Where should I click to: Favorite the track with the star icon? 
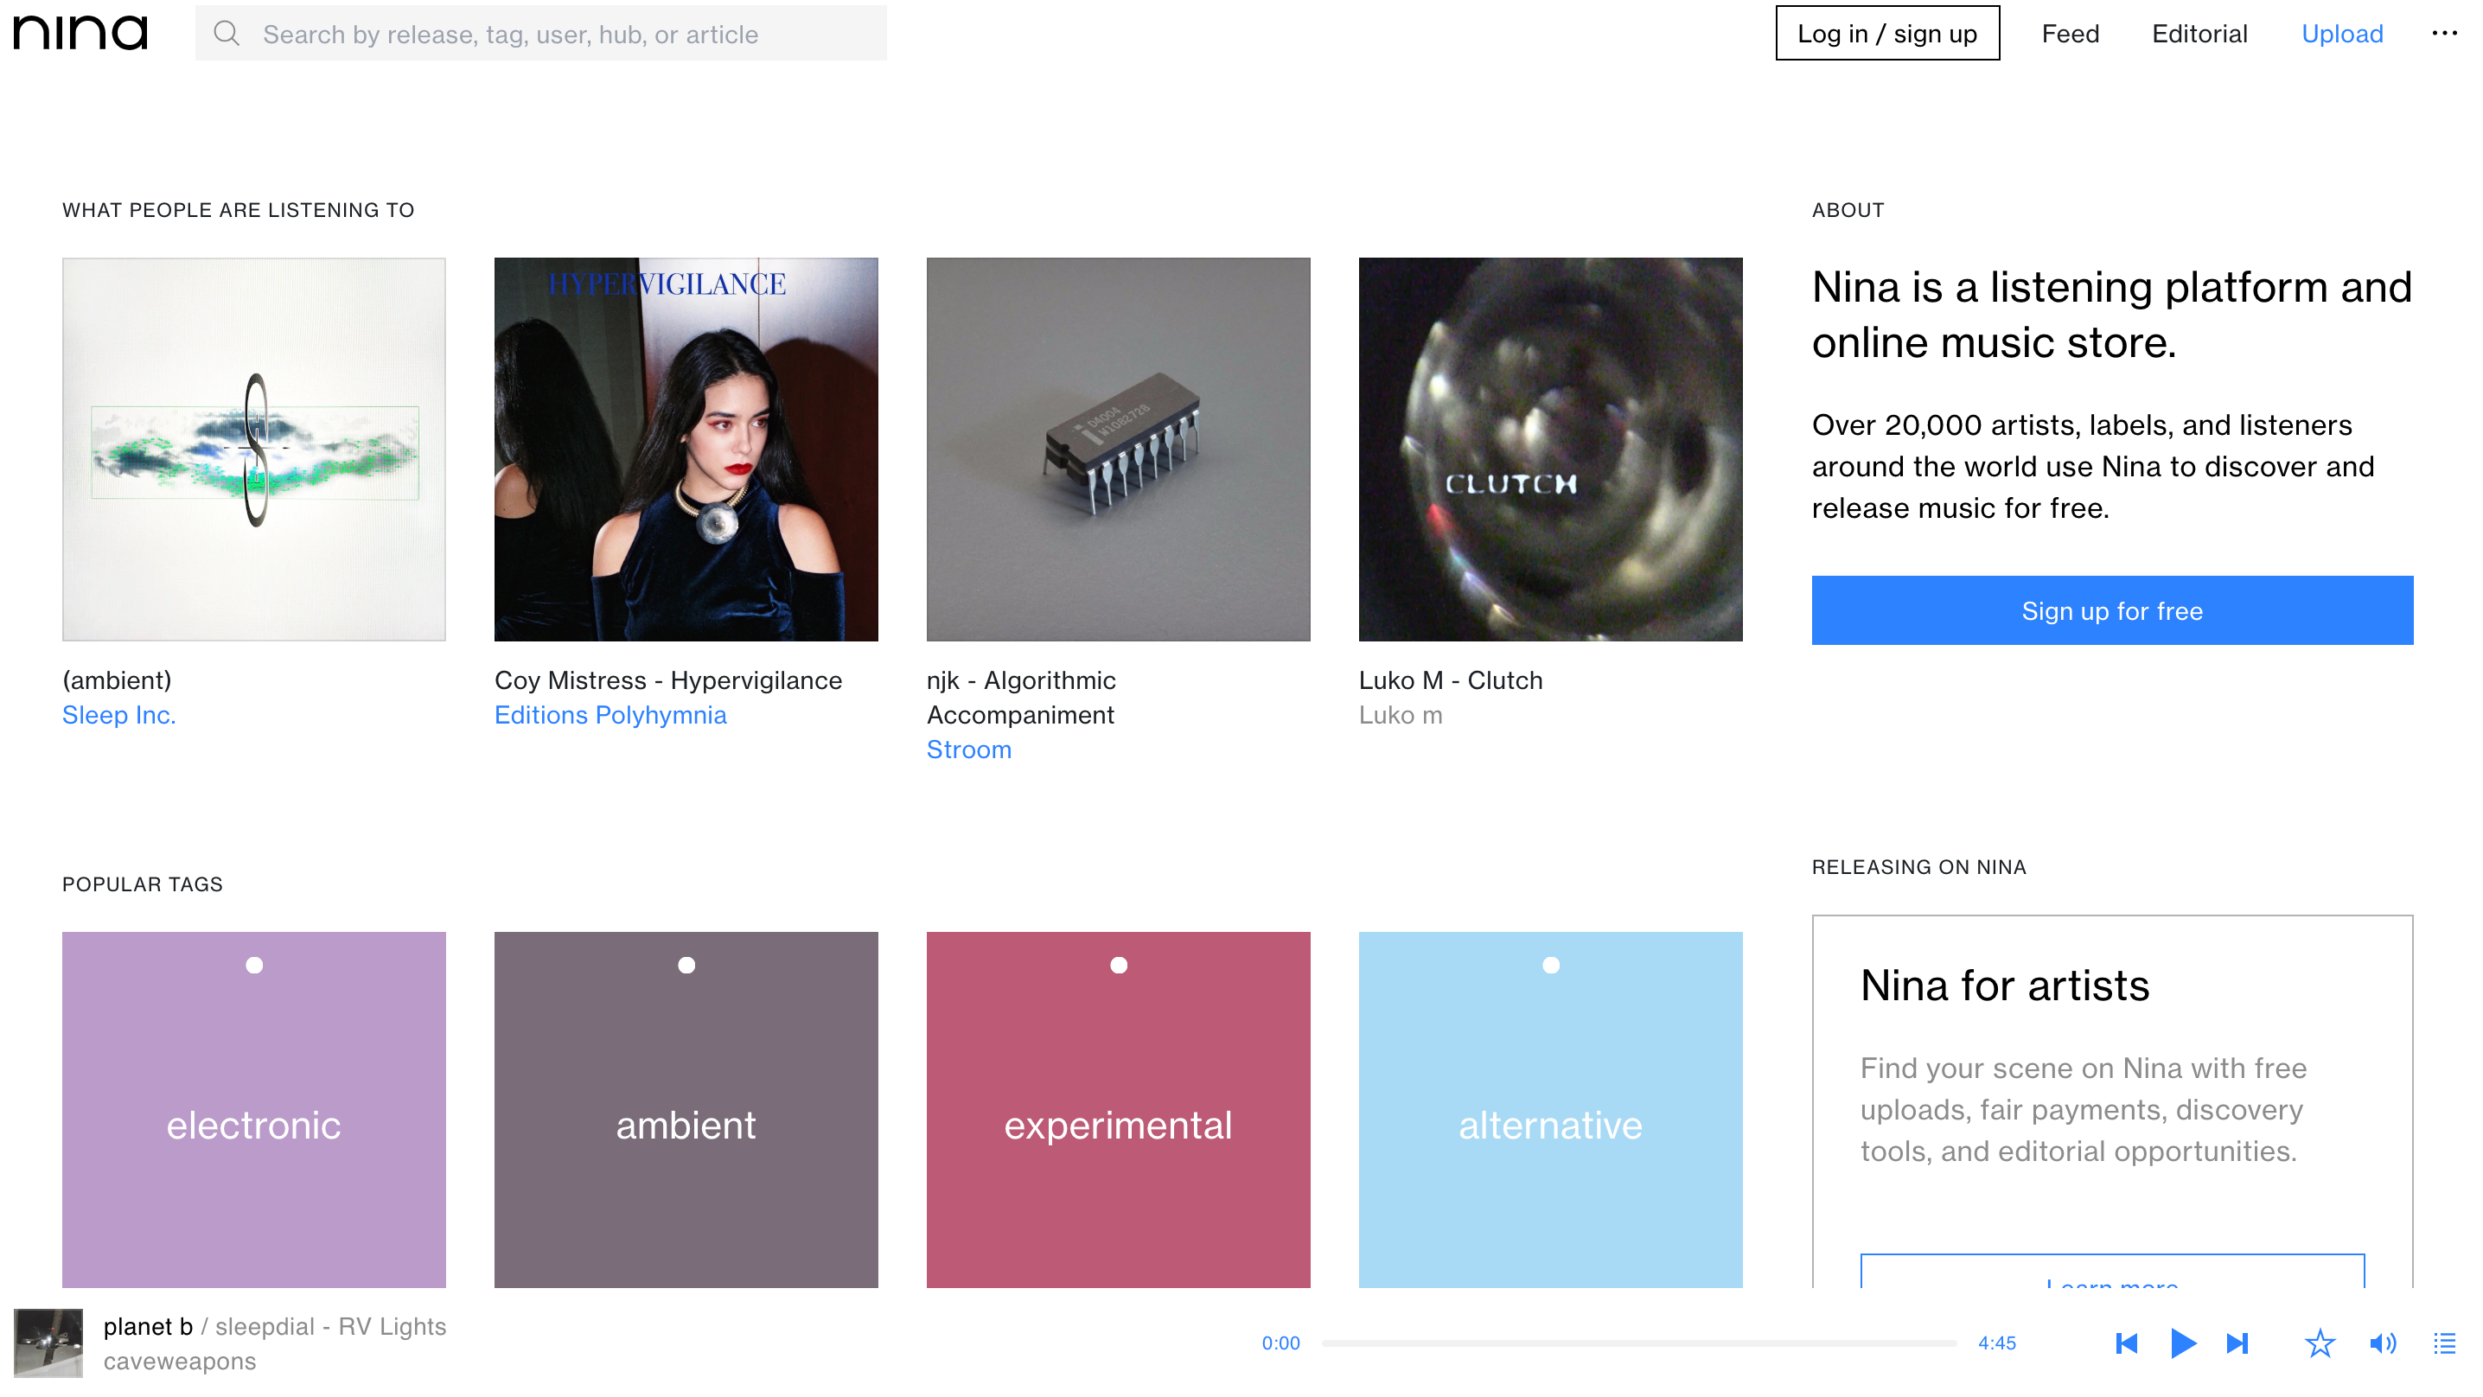click(x=2320, y=1343)
